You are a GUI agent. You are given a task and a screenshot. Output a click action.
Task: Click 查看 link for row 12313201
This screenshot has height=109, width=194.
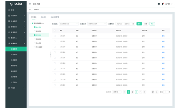[x=163, y=36]
